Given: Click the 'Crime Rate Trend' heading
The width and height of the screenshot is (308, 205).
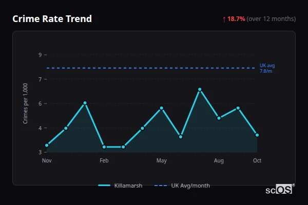Looking at the screenshot, I should (x=52, y=19).
